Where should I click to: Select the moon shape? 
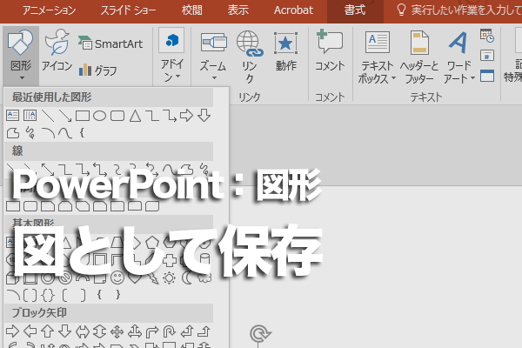click(x=187, y=278)
